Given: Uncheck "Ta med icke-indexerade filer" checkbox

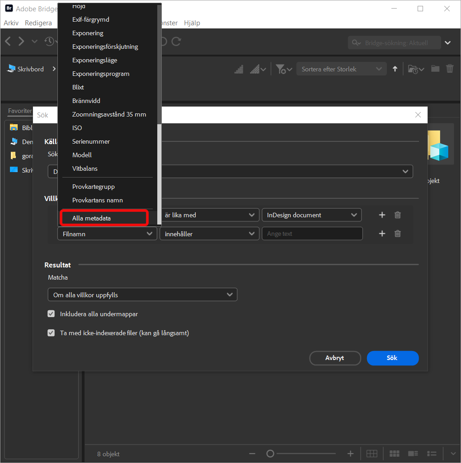Looking at the screenshot, I should [52, 333].
